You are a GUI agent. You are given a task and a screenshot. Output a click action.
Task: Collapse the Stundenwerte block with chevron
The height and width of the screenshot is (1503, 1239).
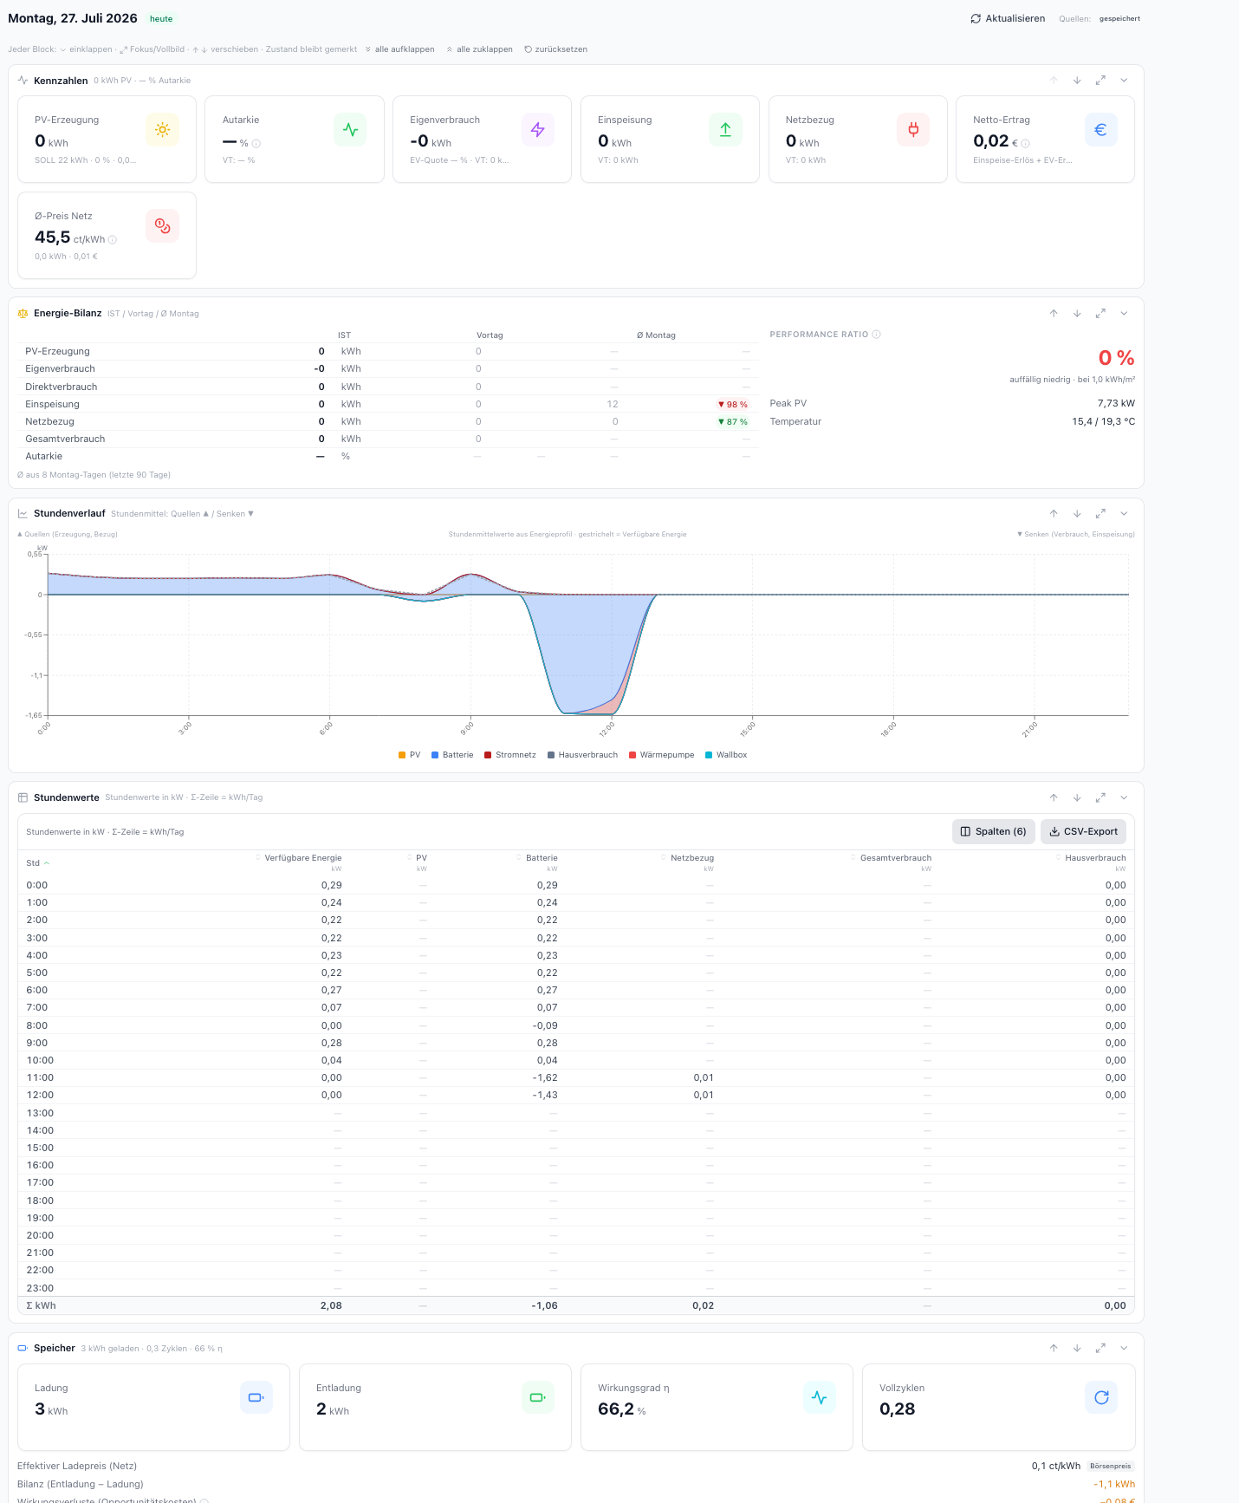click(x=1124, y=797)
